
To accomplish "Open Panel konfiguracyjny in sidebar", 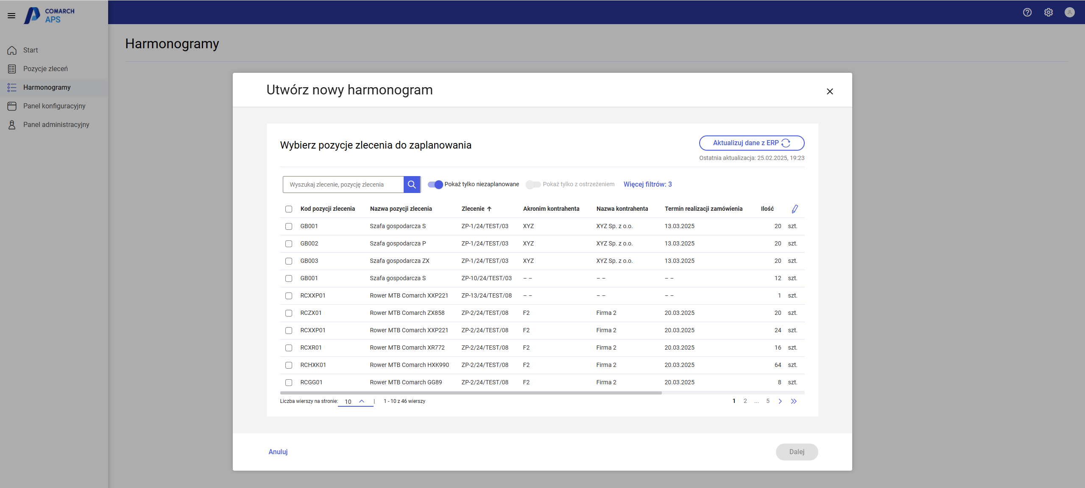I will click(x=54, y=106).
